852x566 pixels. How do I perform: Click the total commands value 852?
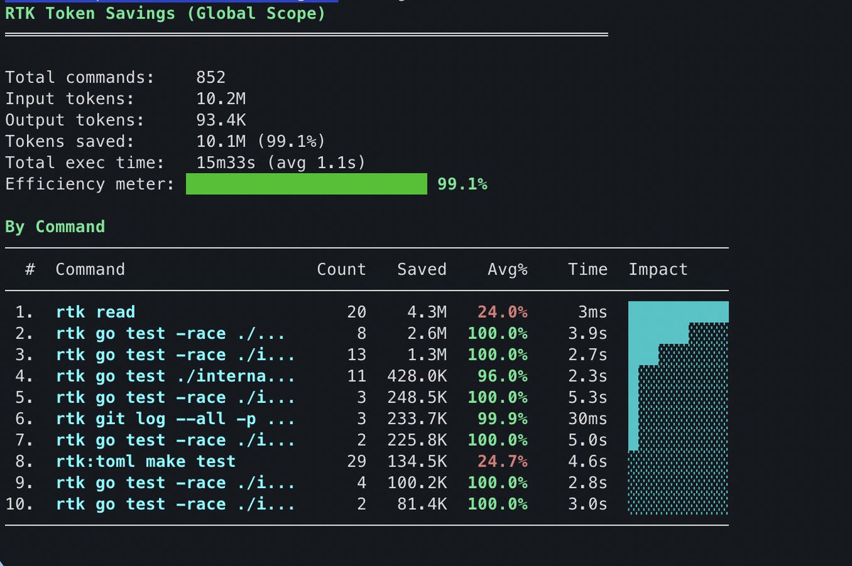[211, 78]
